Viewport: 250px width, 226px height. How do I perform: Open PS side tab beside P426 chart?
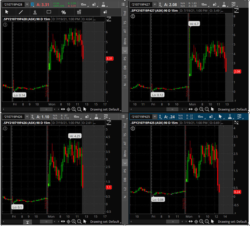(125, 171)
